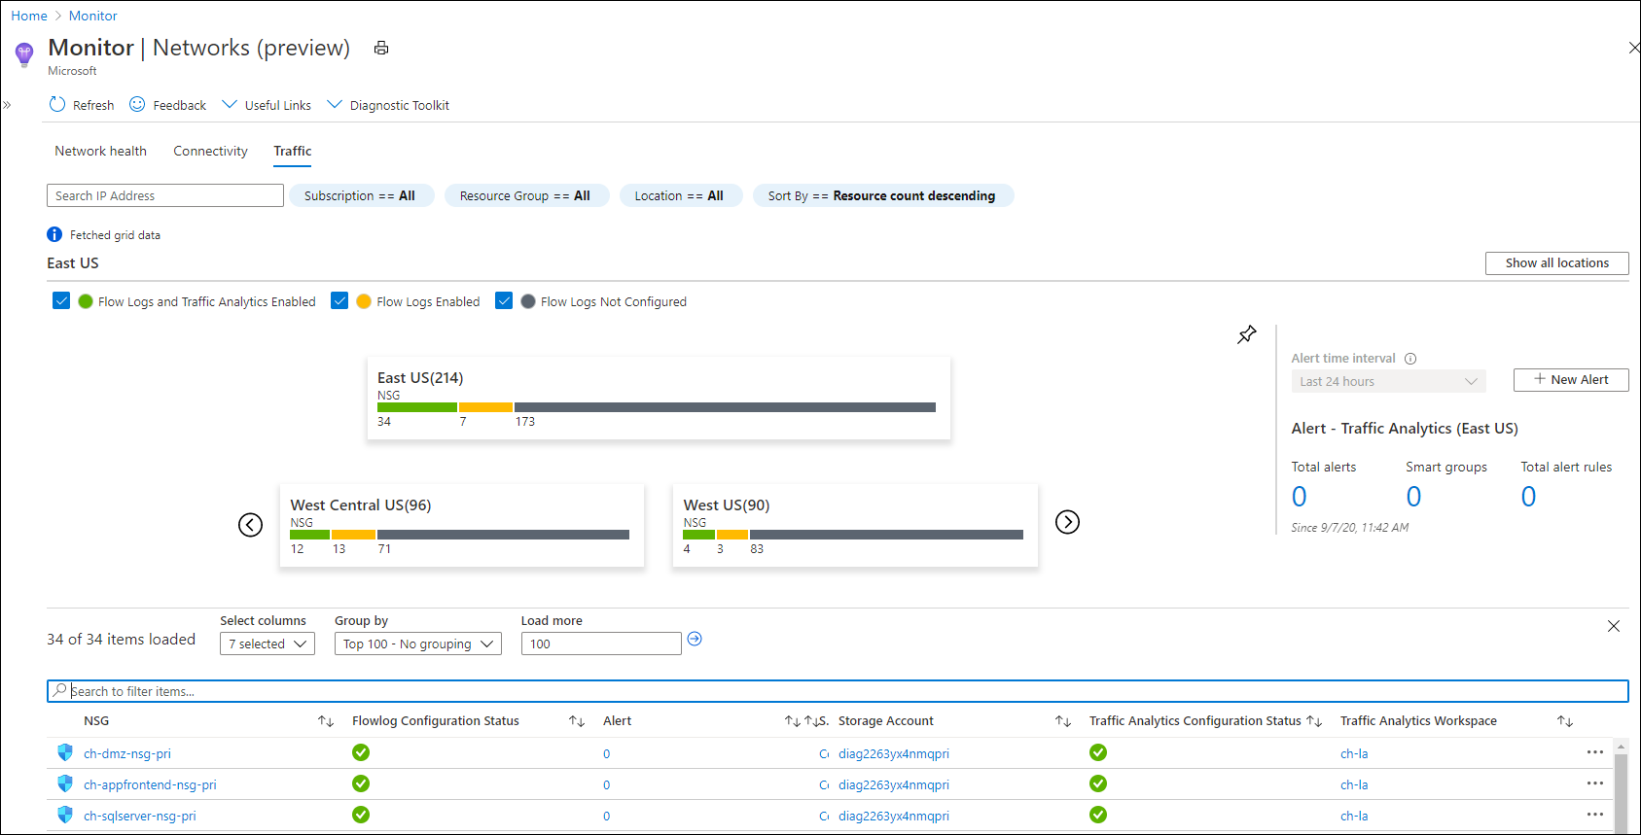Click the Search to filter items box

pyautogui.click(x=838, y=691)
